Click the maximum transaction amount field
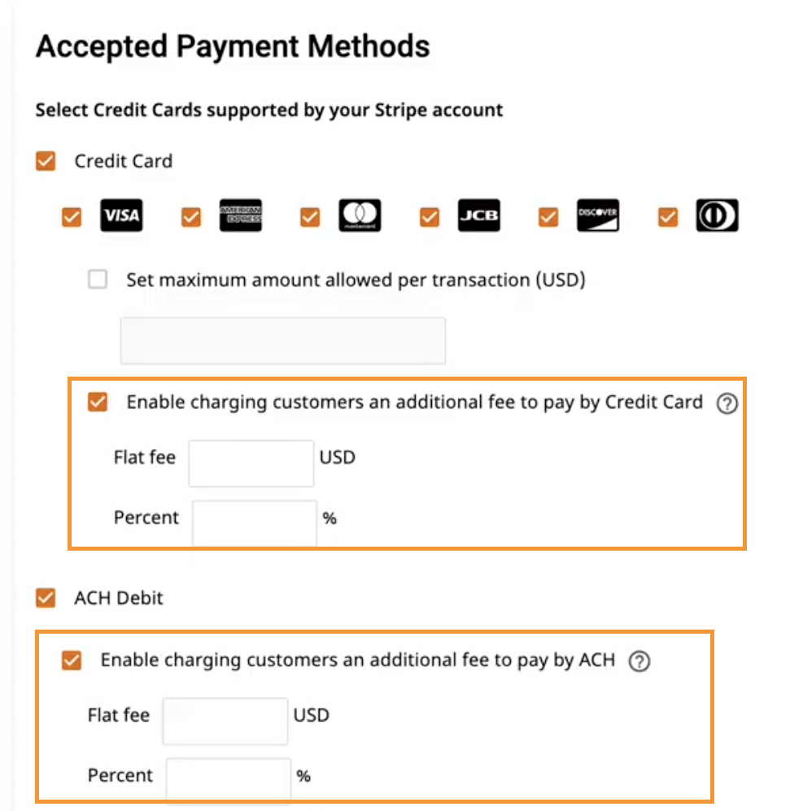Viewport: 790px width, 811px height. click(283, 341)
